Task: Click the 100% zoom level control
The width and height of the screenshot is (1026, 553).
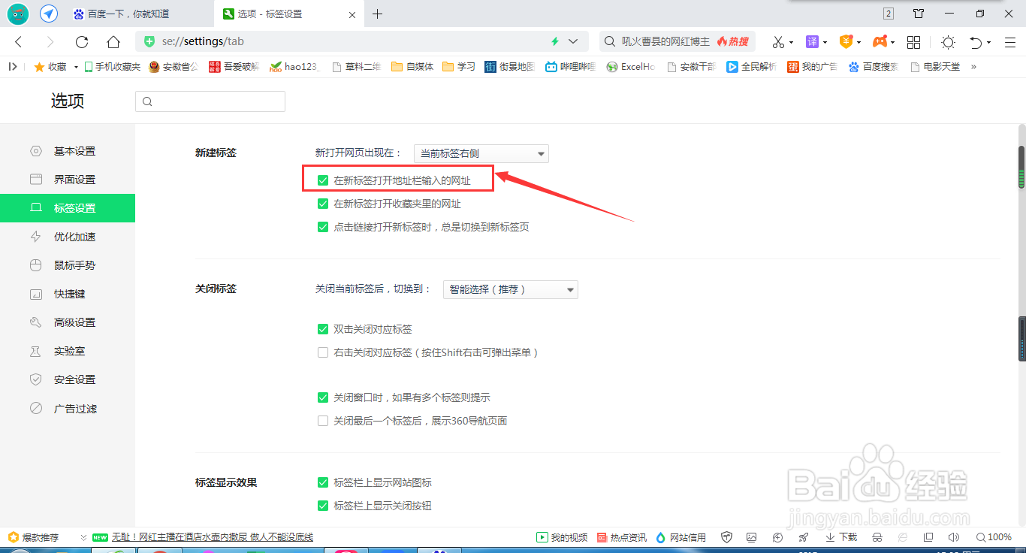Action: tap(994, 537)
